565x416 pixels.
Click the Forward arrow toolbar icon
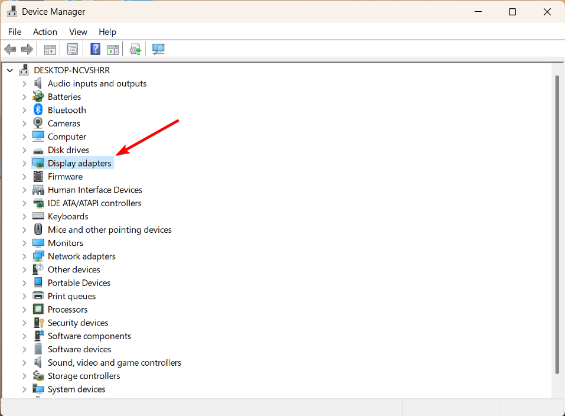(x=27, y=49)
